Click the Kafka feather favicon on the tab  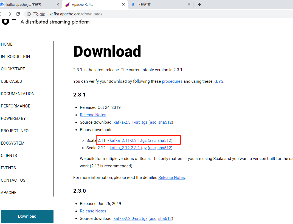[x=67, y=4]
